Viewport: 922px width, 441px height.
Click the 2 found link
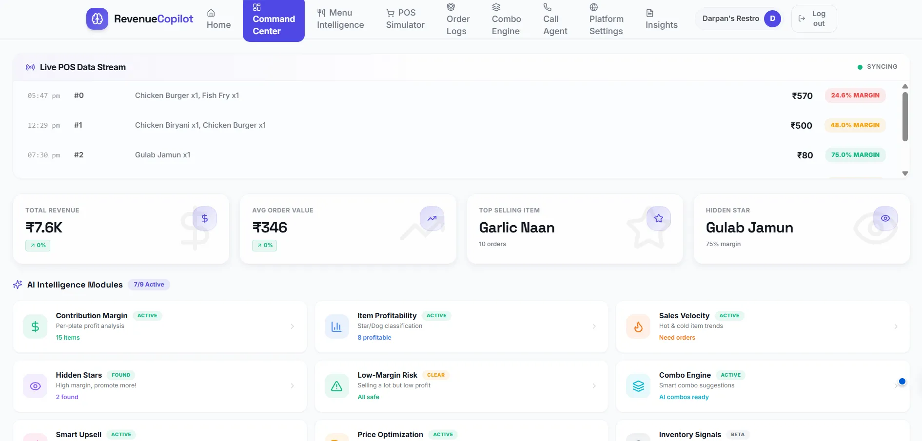pos(67,397)
